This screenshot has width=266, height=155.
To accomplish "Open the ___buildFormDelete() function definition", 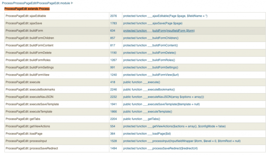I will click(149, 53).
